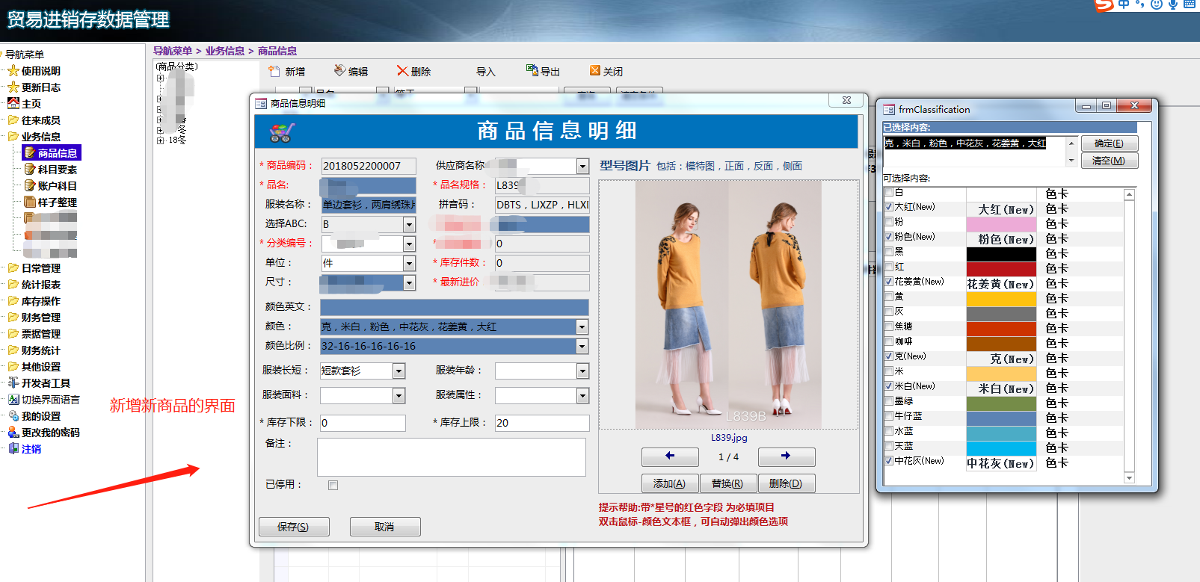This screenshot has width=1200, height=582.
Task: Open 开发者工具 tools icon
Action: (13, 383)
